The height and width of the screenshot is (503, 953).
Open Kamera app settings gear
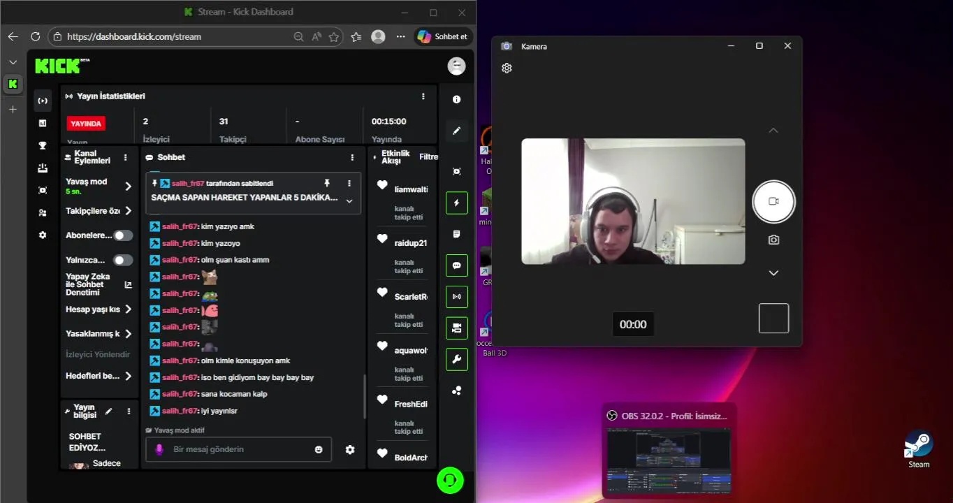pyautogui.click(x=507, y=68)
